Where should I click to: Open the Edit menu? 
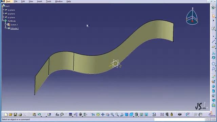pyautogui.click(x=23, y=1)
